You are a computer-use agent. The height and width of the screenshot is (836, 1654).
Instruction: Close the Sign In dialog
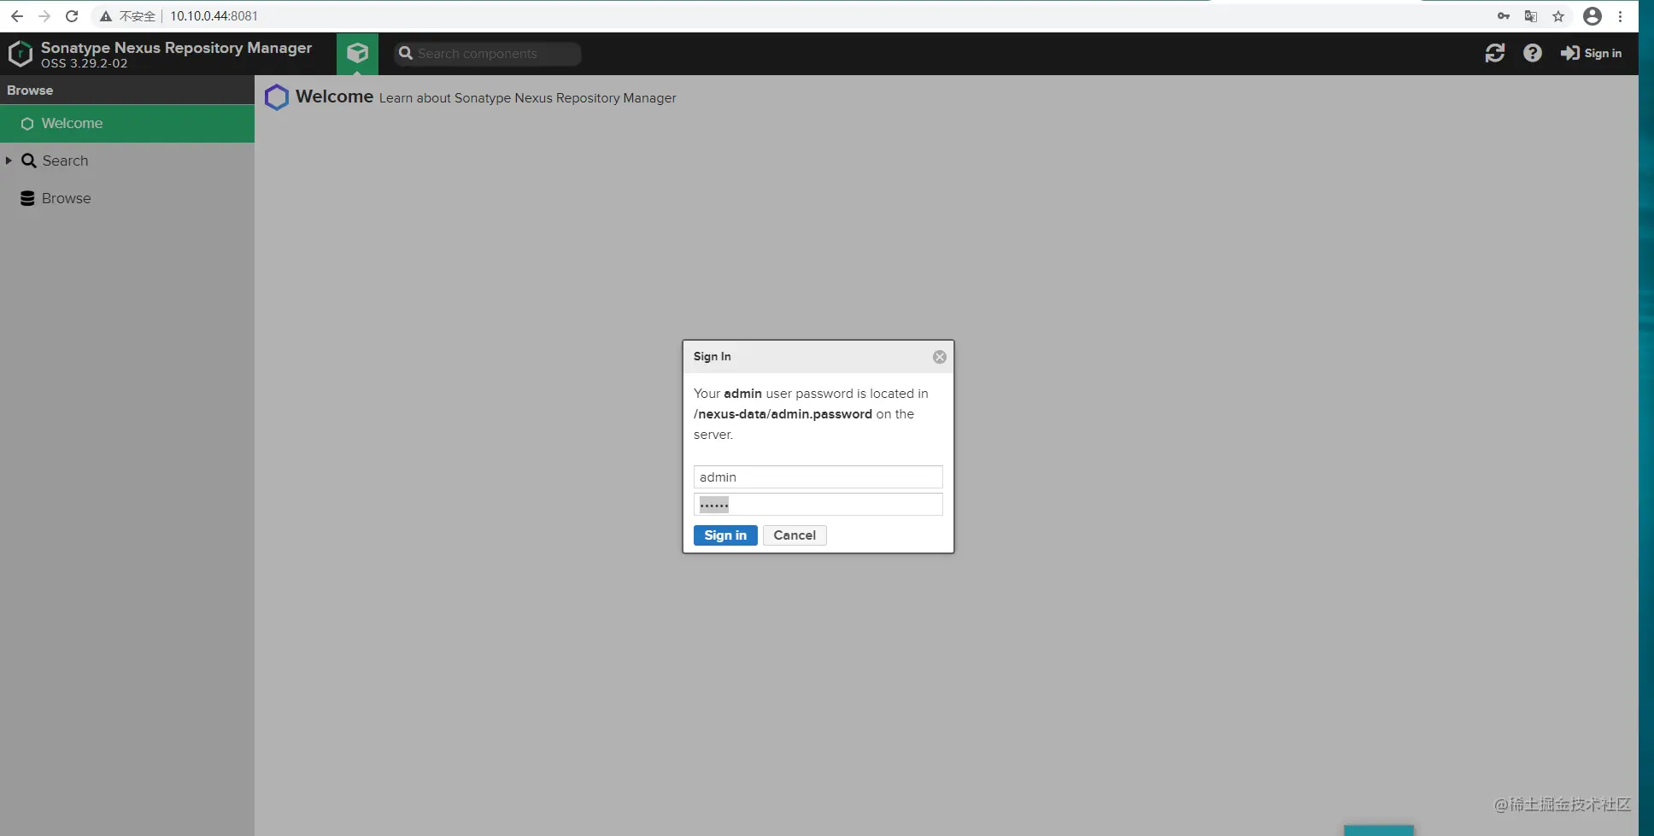pyautogui.click(x=940, y=357)
